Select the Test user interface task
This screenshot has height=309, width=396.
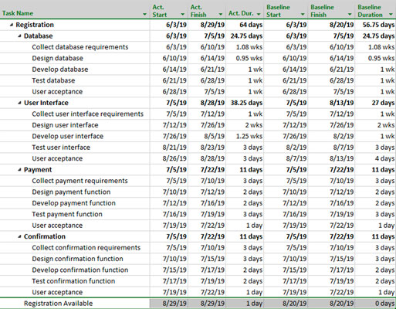(x=61, y=148)
